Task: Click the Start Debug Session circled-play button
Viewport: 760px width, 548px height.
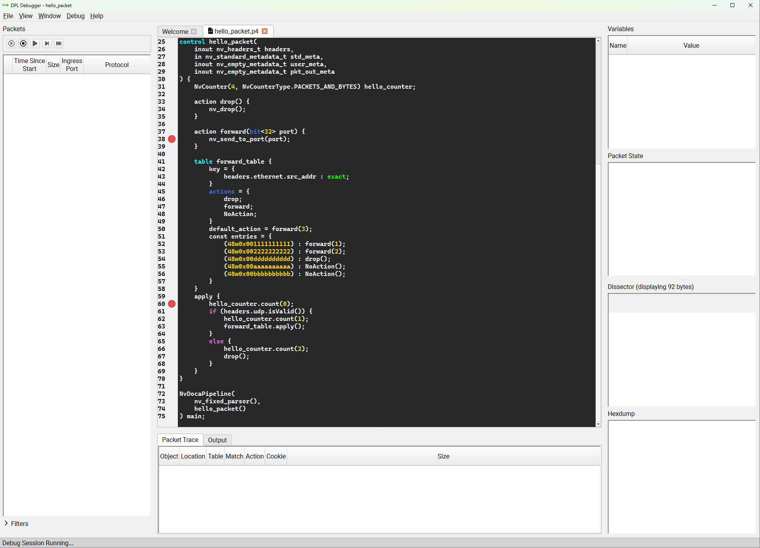Action: [11, 43]
